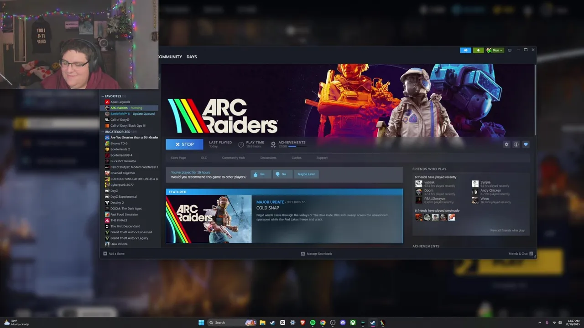Open ARC Raiders manage settings gear

pos(506,144)
